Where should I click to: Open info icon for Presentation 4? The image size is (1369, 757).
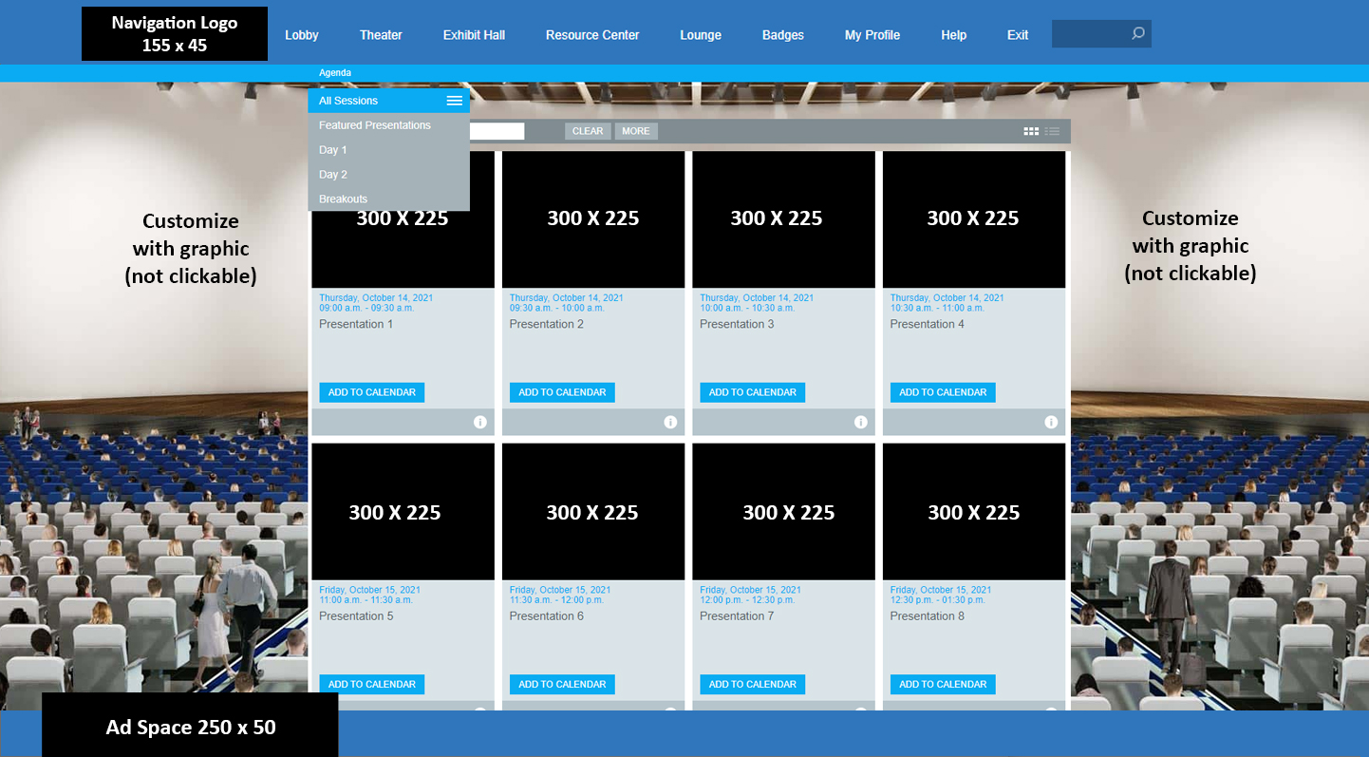[1051, 422]
